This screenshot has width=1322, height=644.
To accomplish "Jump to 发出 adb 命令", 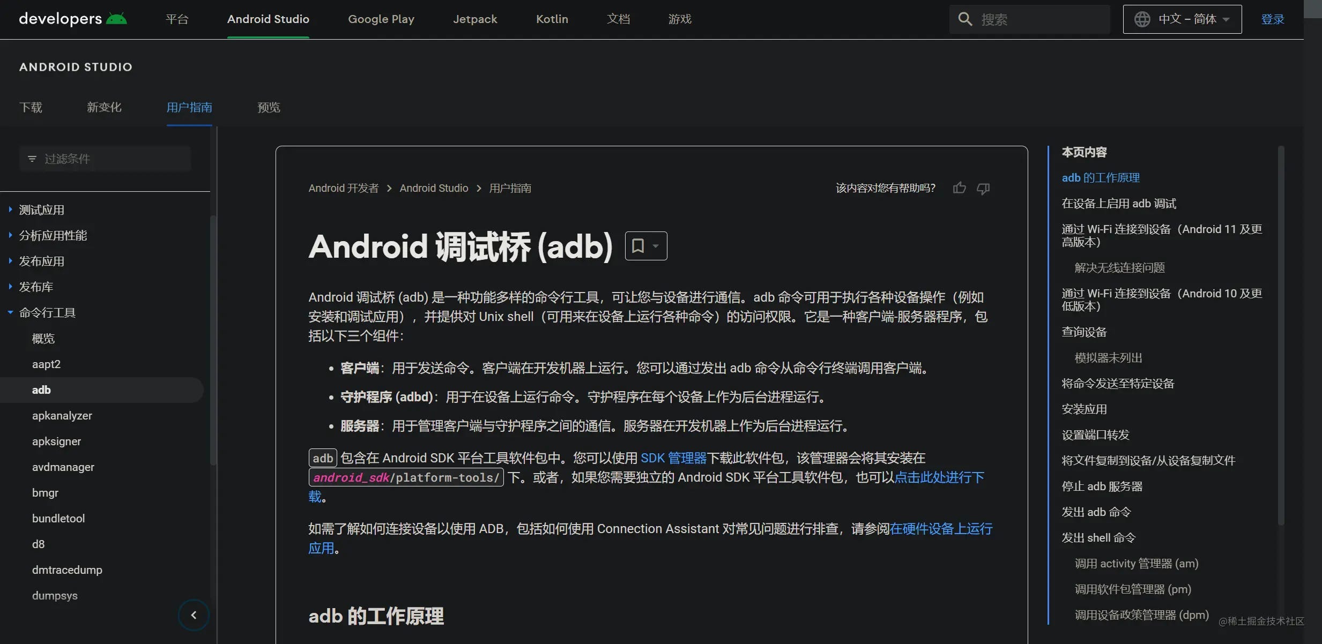I will click(x=1096, y=512).
